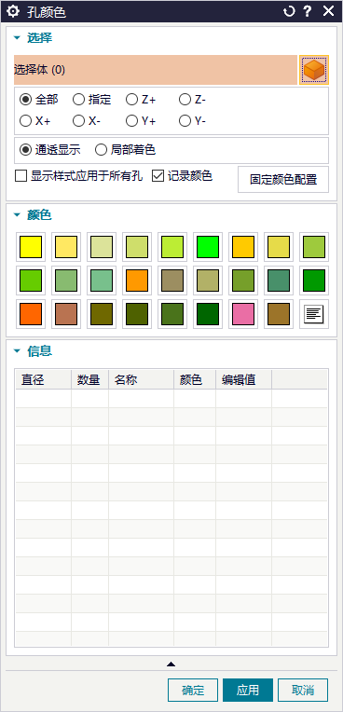Viewport: 343px width, 712px height.
Task: Select the Y+ direction radio button
Action: (x=131, y=121)
